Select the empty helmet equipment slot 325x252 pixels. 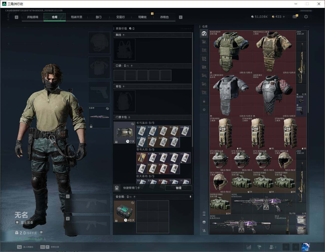99,42
